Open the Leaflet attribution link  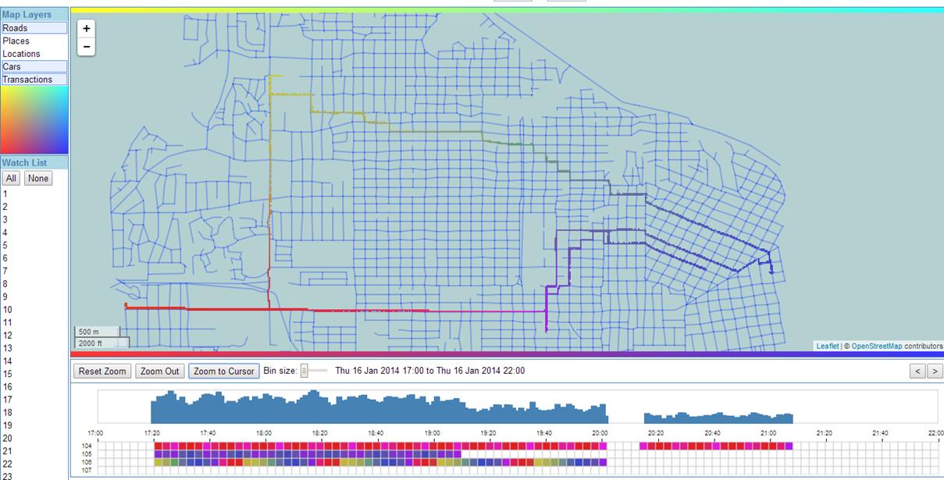click(x=827, y=346)
